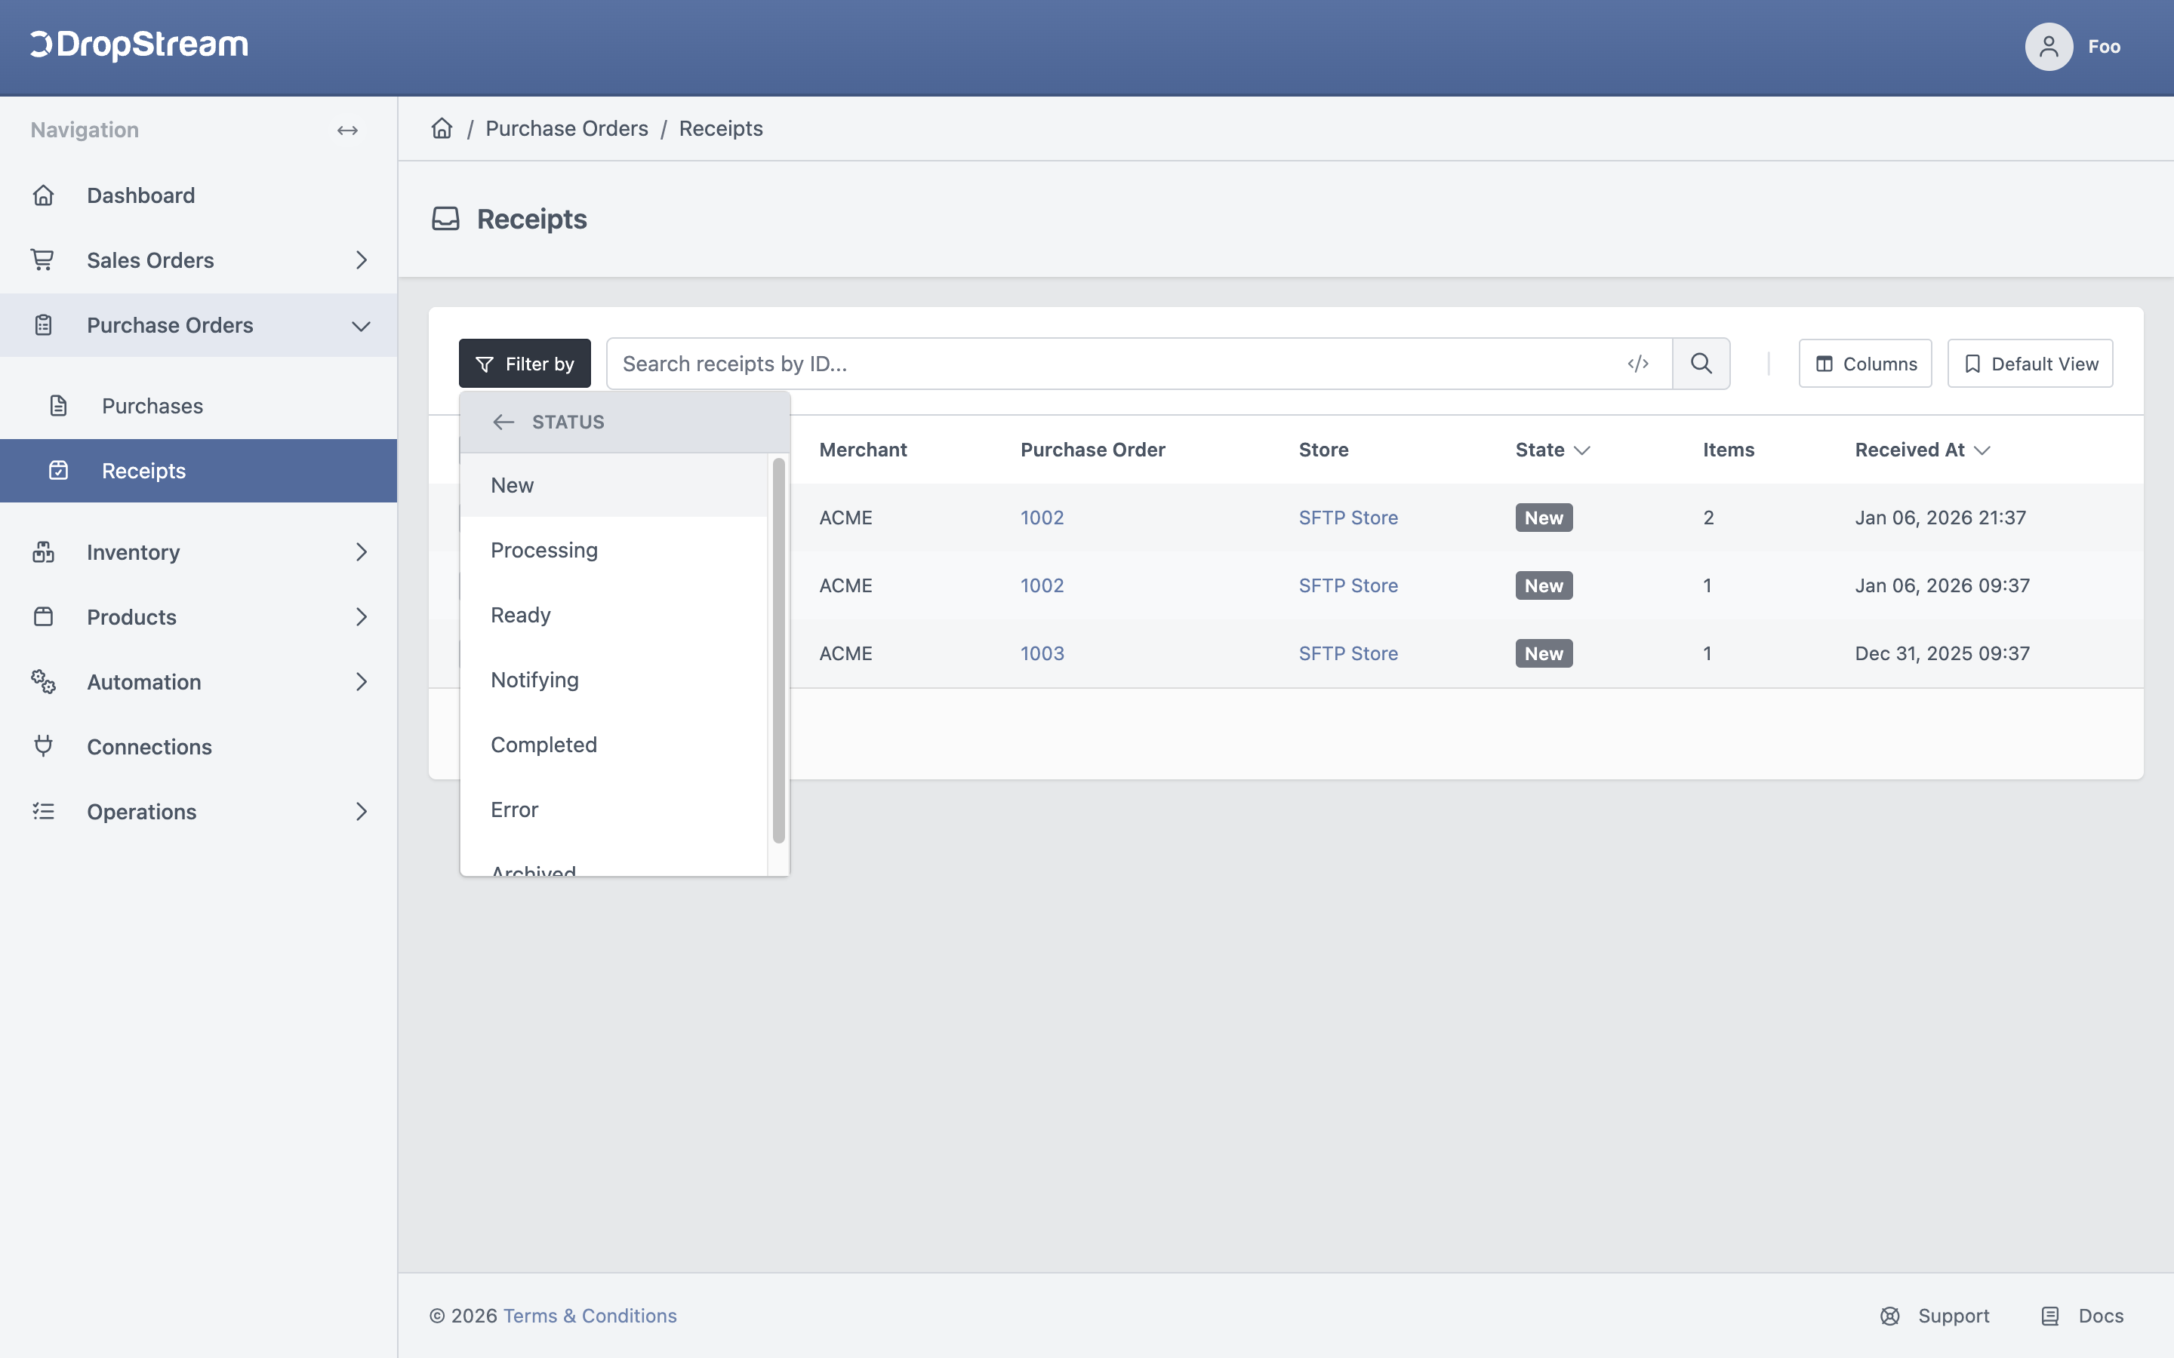
Task: Go to home via breadcrumb house icon
Action: tap(442, 128)
